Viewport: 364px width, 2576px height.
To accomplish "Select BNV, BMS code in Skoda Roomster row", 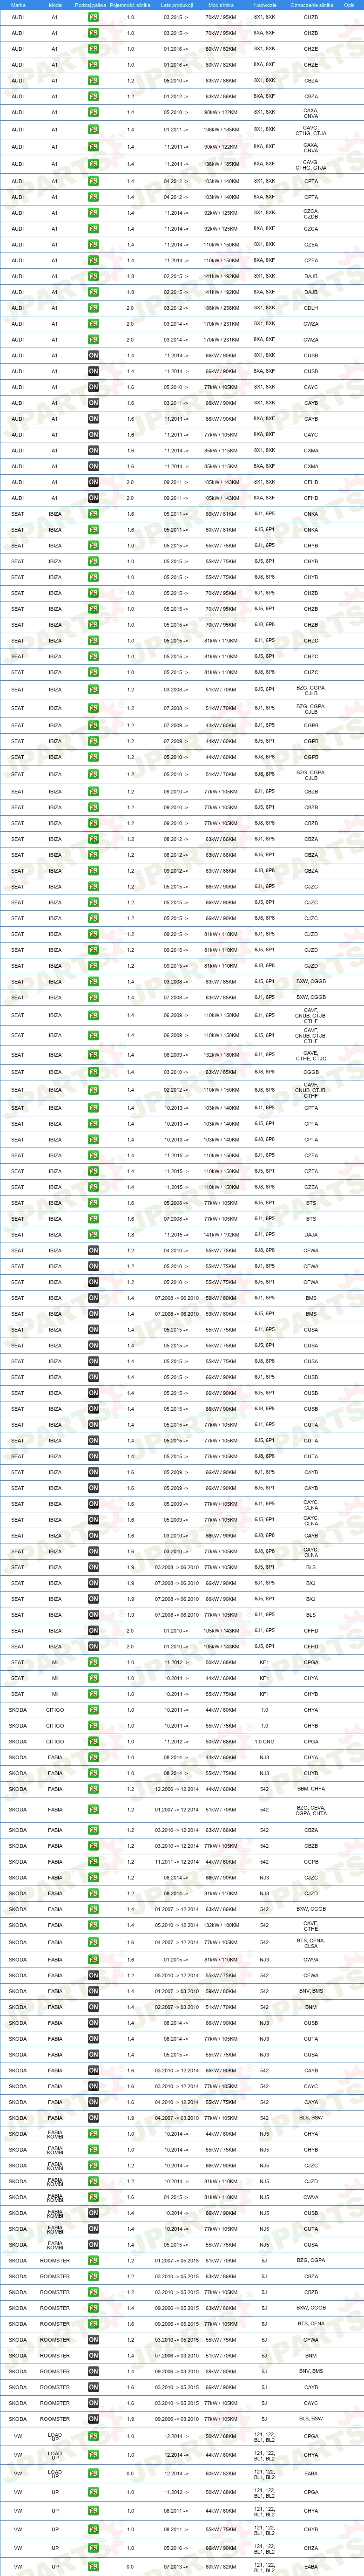I will (311, 2372).
